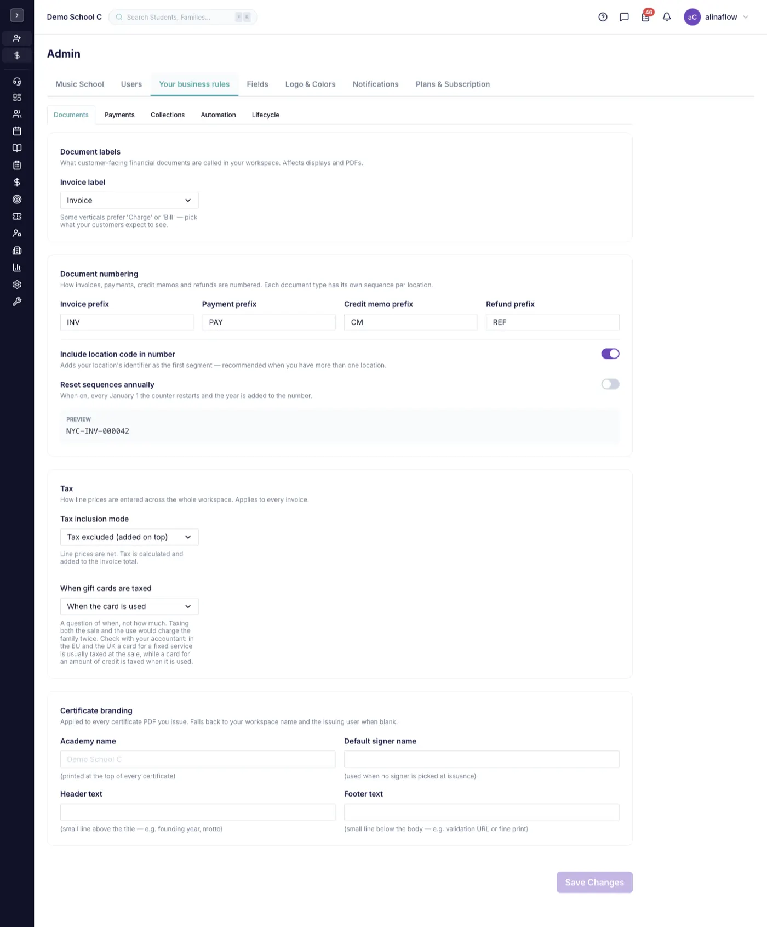Open the calendar icon in sidebar
Image resolution: width=767 pixels, height=927 pixels.
coord(17,131)
